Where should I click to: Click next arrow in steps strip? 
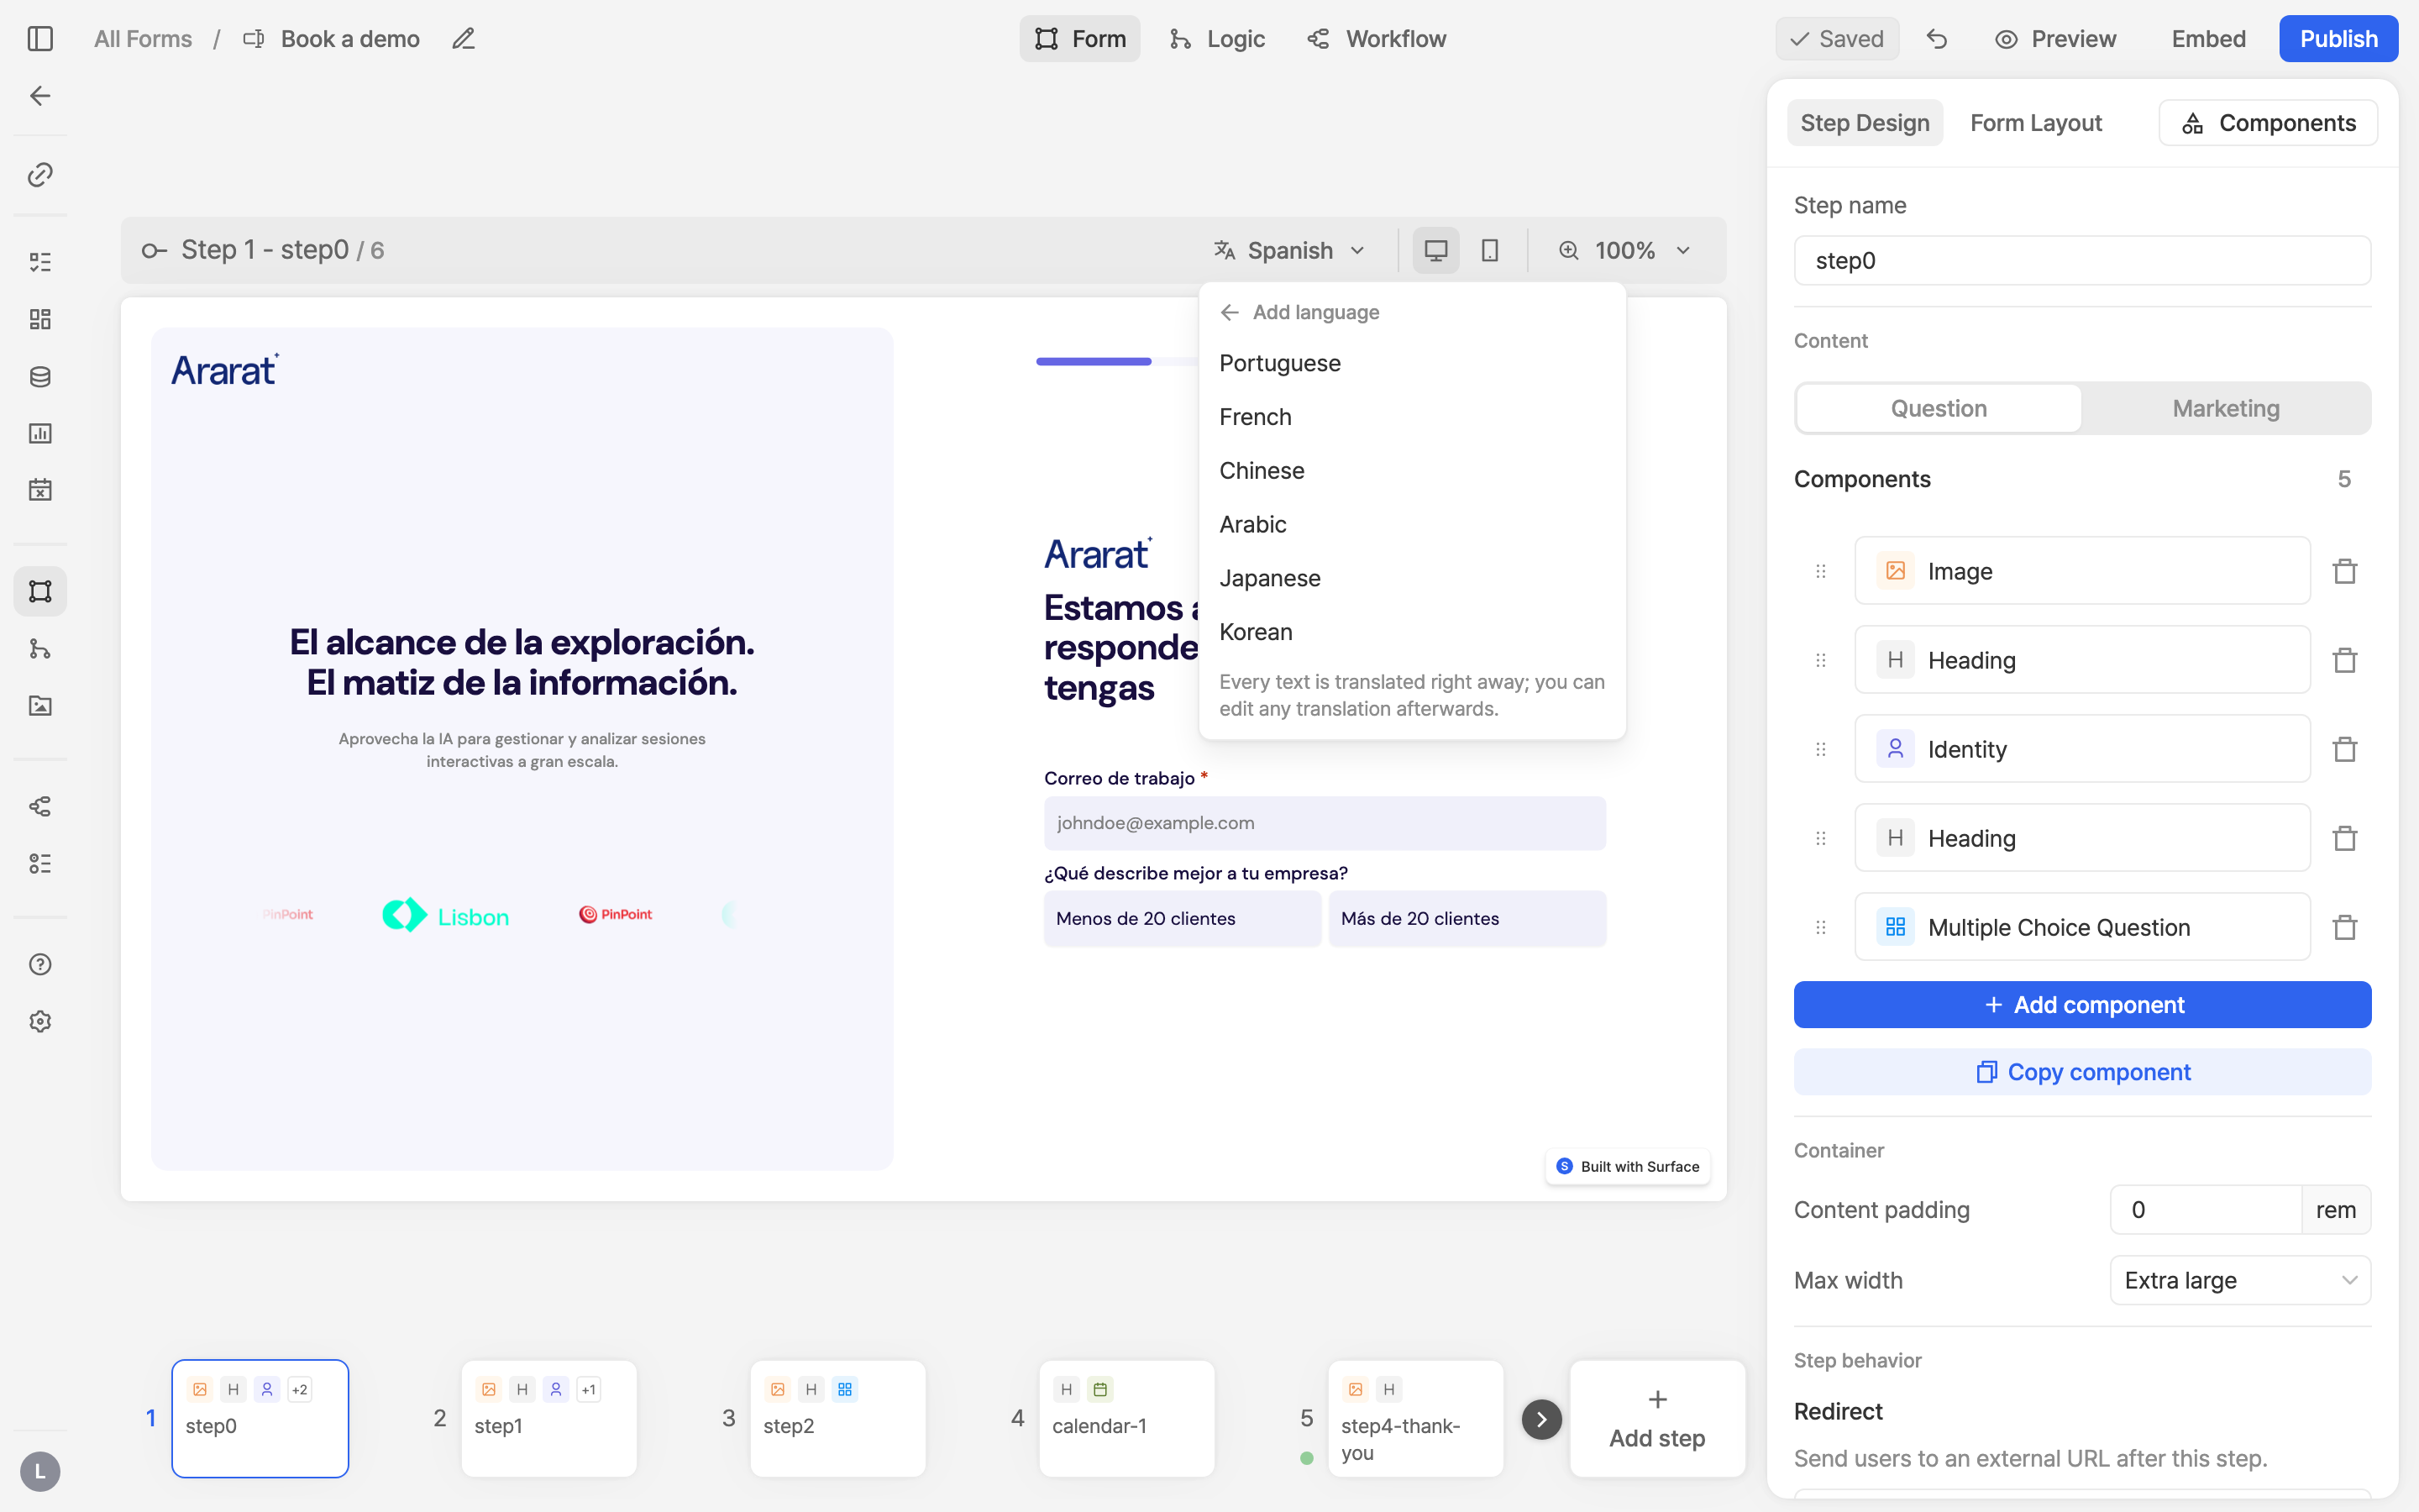(1541, 1419)
